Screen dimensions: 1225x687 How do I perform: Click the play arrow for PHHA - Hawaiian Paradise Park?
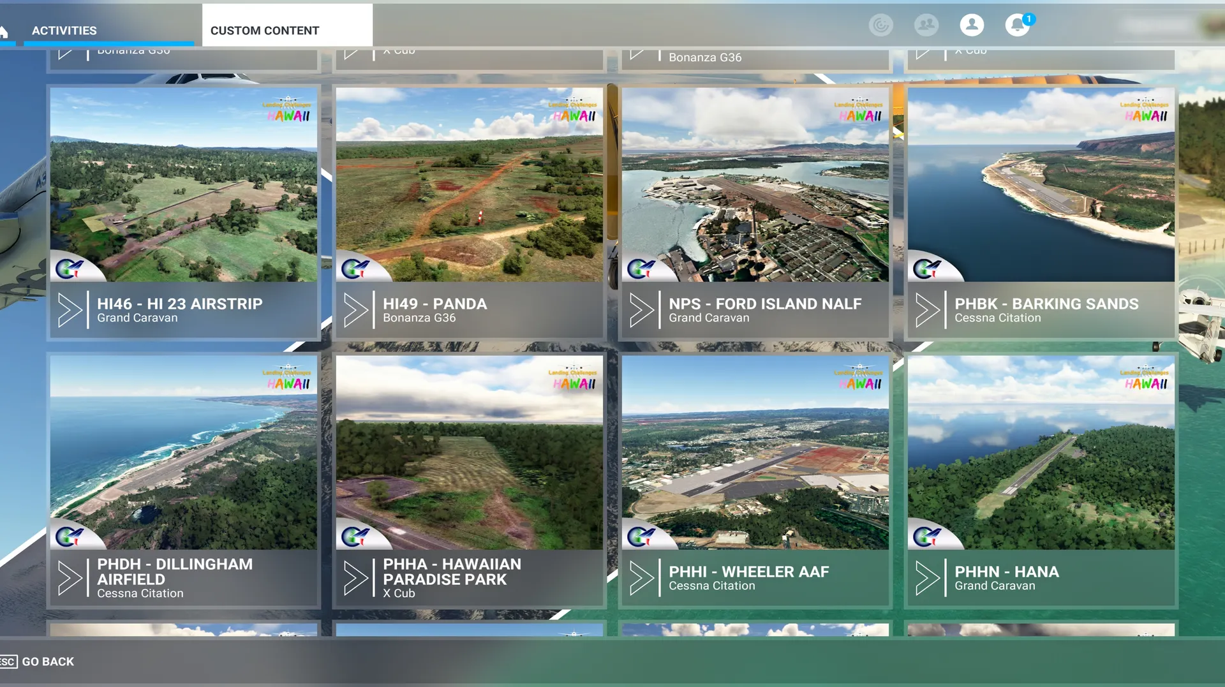coord(355,578)
